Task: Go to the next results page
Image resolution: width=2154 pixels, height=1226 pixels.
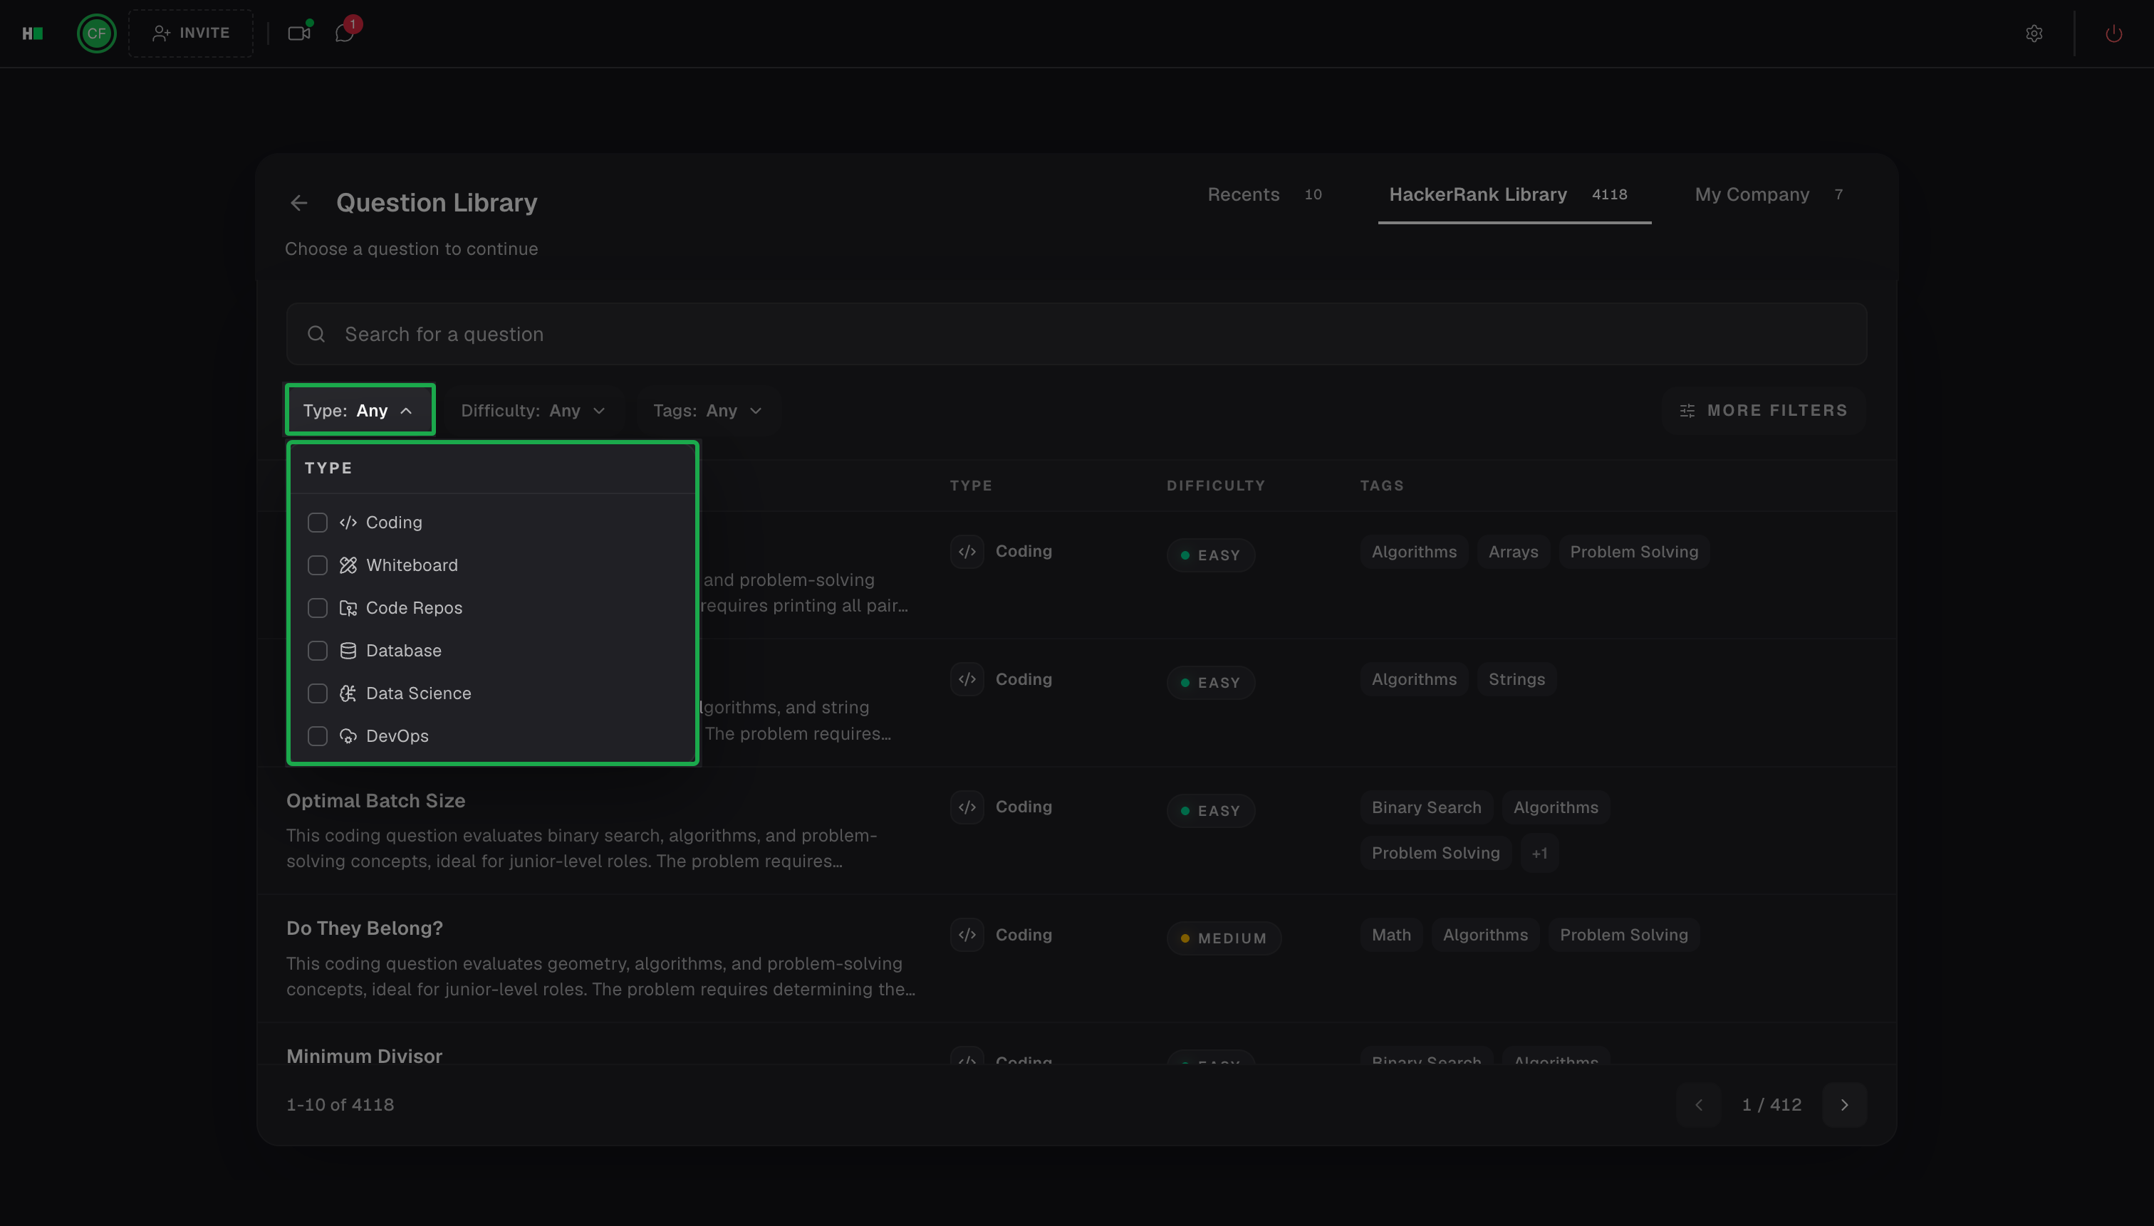Action: tap(1844, 1105)
